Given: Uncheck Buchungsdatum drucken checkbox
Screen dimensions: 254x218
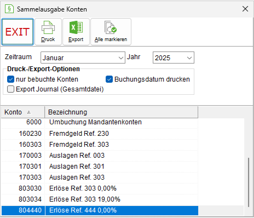Looking at the screenshot, I should [x=109, y=79].
